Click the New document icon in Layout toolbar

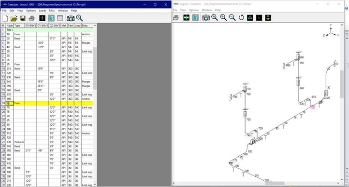click(x=5, y=18)
